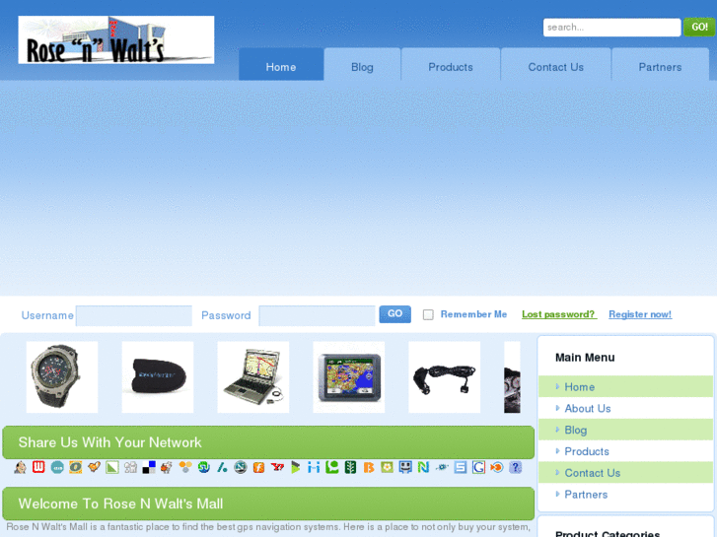Click the green GO! search button

pyautogui.click(x=699, y=27)
